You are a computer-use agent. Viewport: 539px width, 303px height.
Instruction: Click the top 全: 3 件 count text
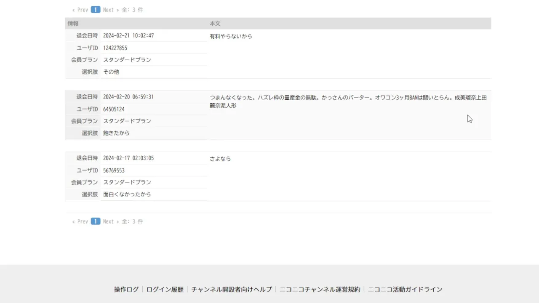(133, 10)
